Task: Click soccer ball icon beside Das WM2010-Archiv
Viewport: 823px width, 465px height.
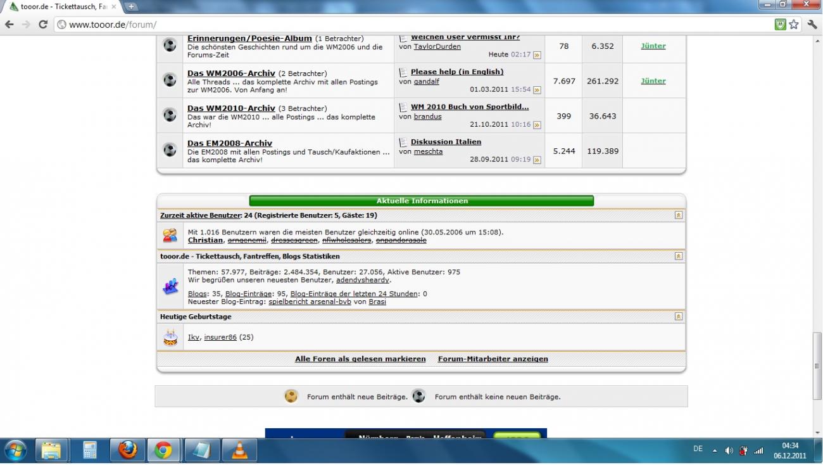Action: 170,115
